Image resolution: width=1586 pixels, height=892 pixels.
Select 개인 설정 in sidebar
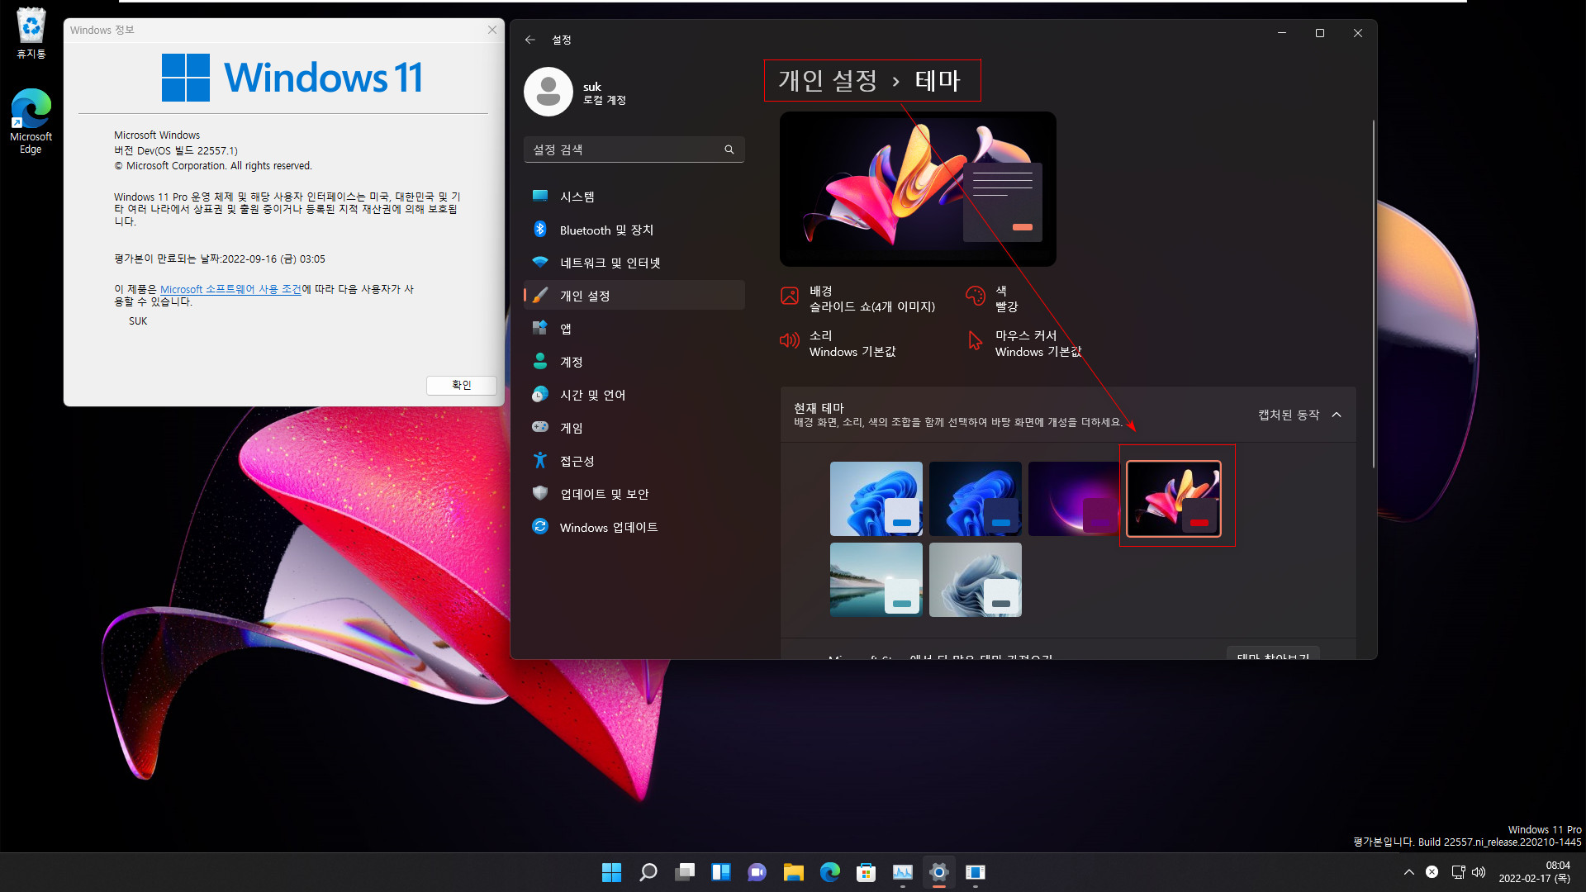(x=634, y=296)
